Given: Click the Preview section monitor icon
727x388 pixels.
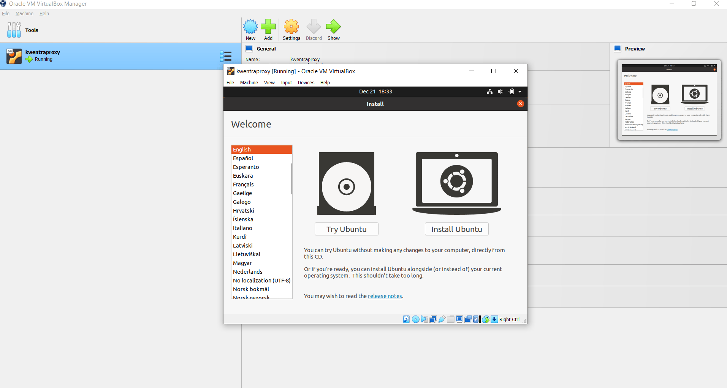Looking at the screenshot, I should pos(618,49).
